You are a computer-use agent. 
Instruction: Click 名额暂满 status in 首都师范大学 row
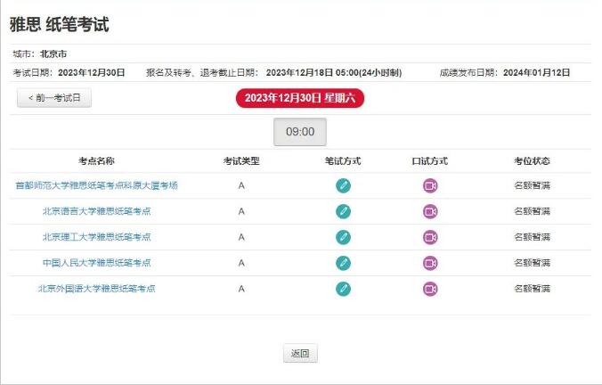533,185
